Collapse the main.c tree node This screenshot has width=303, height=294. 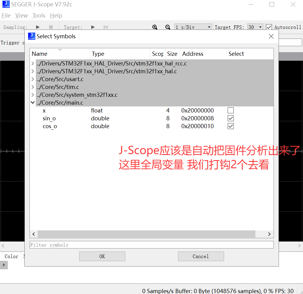pyautogui.click(x=33, y=103)
